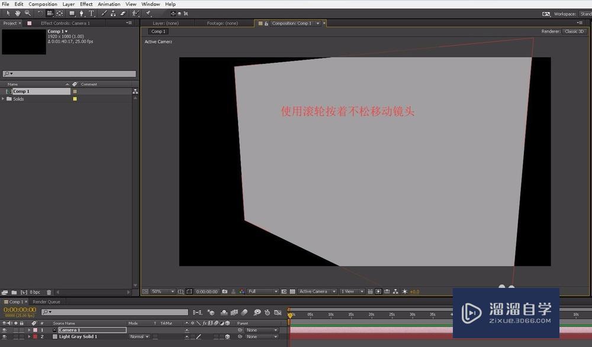Screen dimensions: 592x347
Task: Toggle 3D layer switch for Light Gray Solid 1
Action: tap(227, 336)
